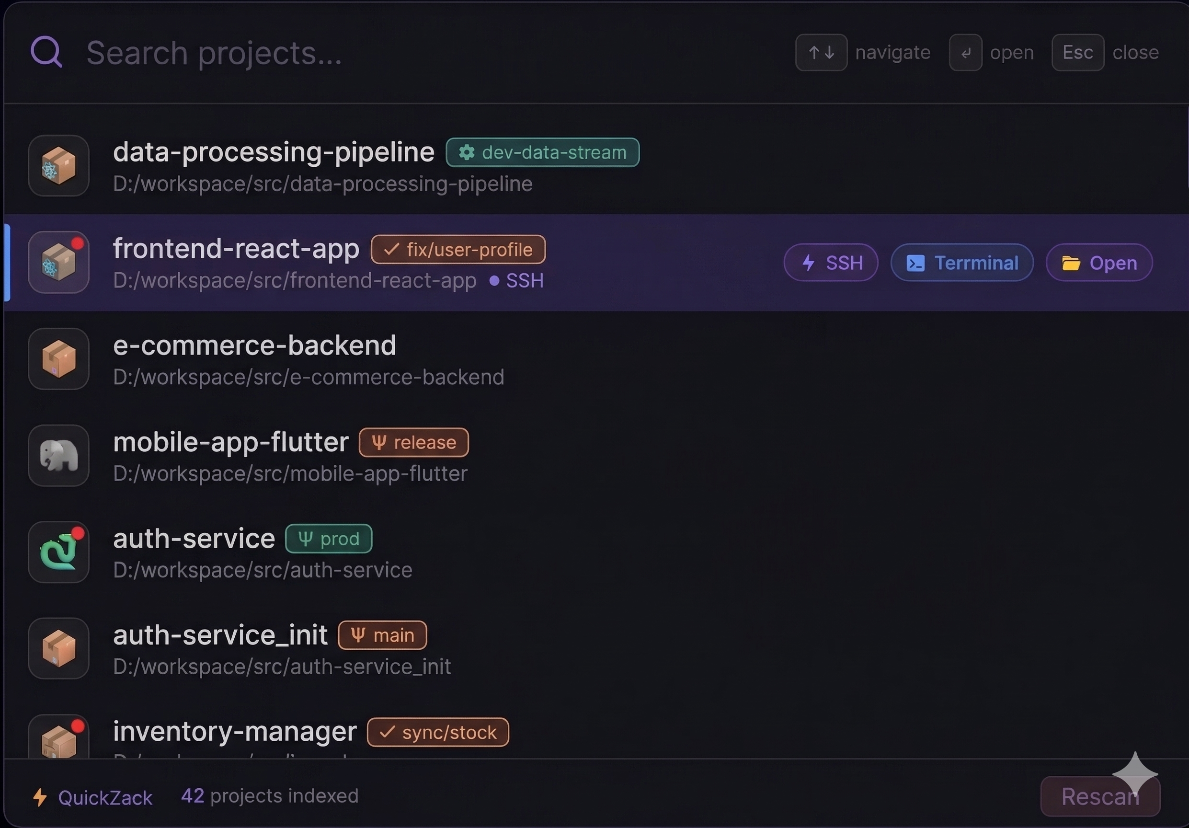
Task: Click the SSH status indicator beside the frontend path
Action: pyautogui.click(x=517, y=281)
